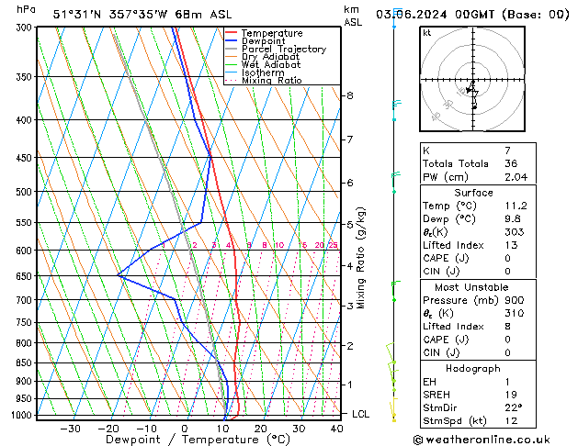The image size is (578, 446).
Task: Click the gray Parcel Trajectory legend swatch
Action: pos(231,49)
